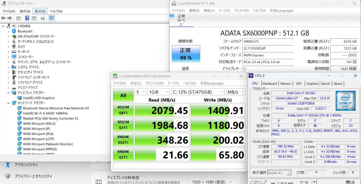361x184 pixels.
Task: Click the empty status bar field in CrystalDiskMark
Action: pos(179,166)
